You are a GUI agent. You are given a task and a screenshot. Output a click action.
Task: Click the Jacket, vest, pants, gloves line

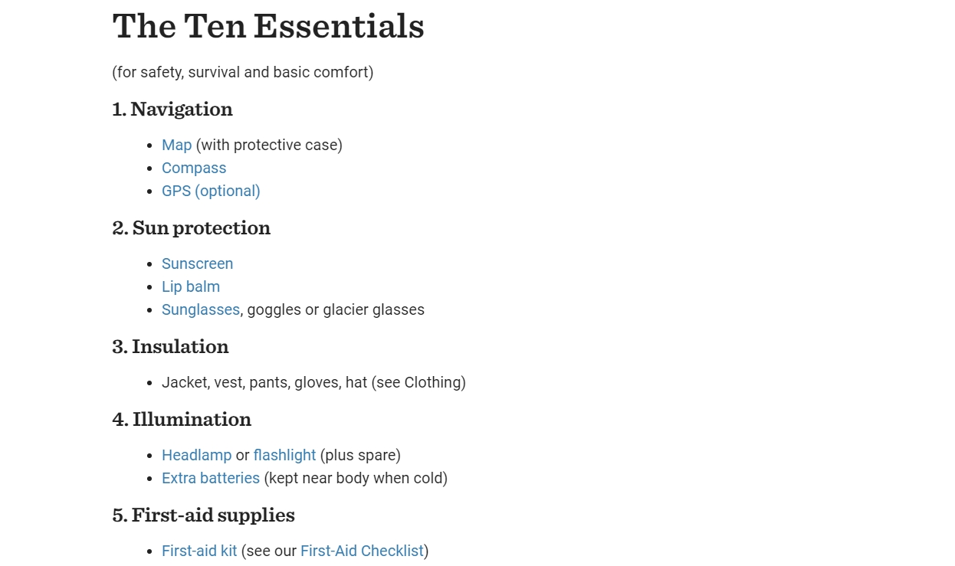coord(313,382)
